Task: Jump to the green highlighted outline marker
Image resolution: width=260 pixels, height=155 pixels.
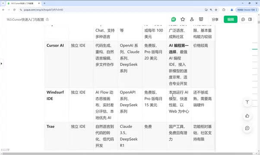Action: (x=255, y=49)
